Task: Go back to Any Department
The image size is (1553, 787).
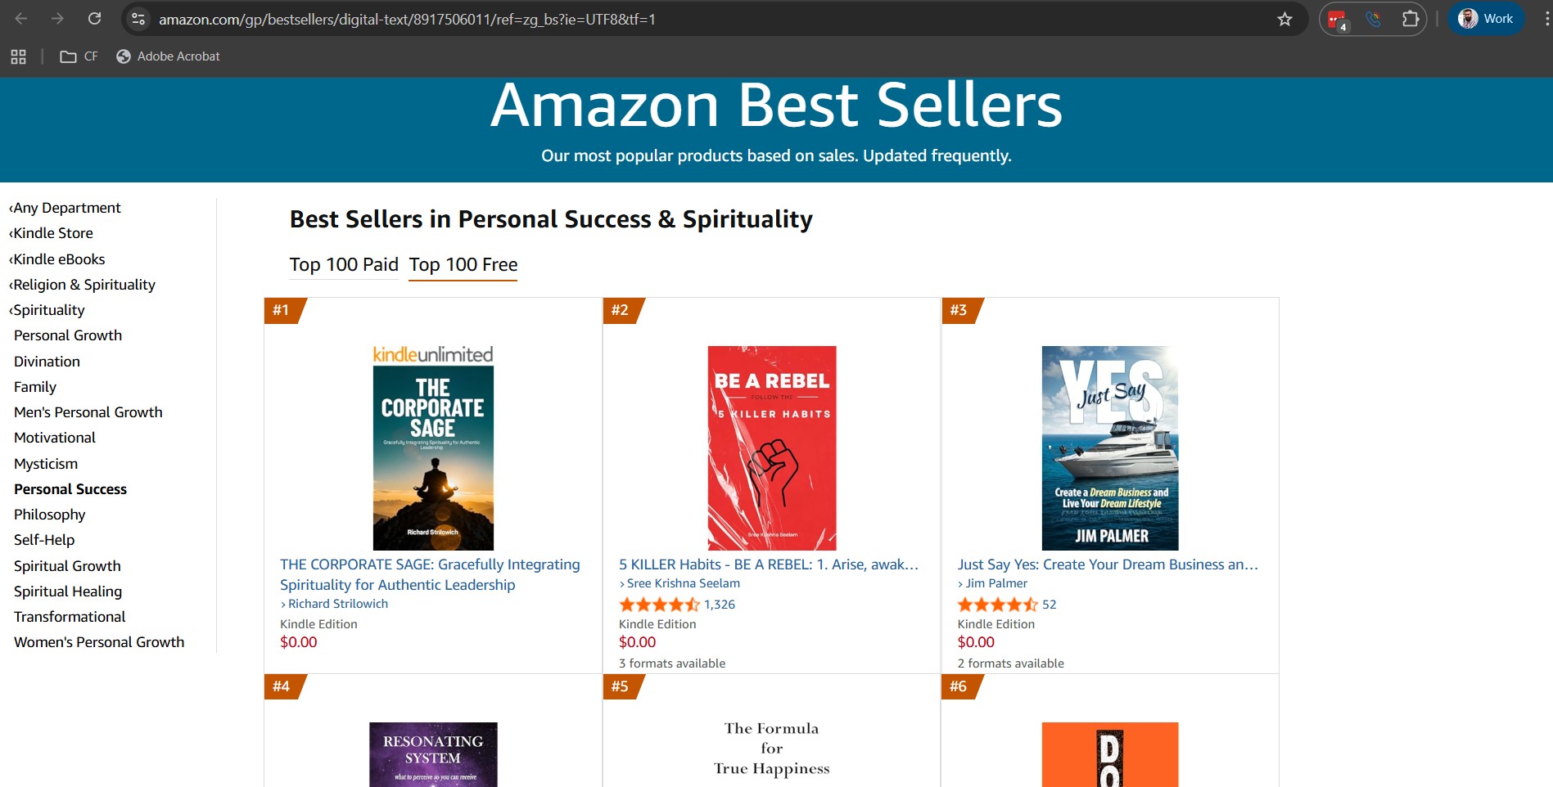Action: tap(66, 208)
